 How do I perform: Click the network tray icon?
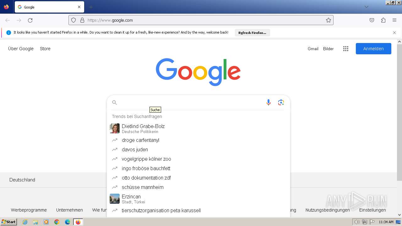(365, 222)
